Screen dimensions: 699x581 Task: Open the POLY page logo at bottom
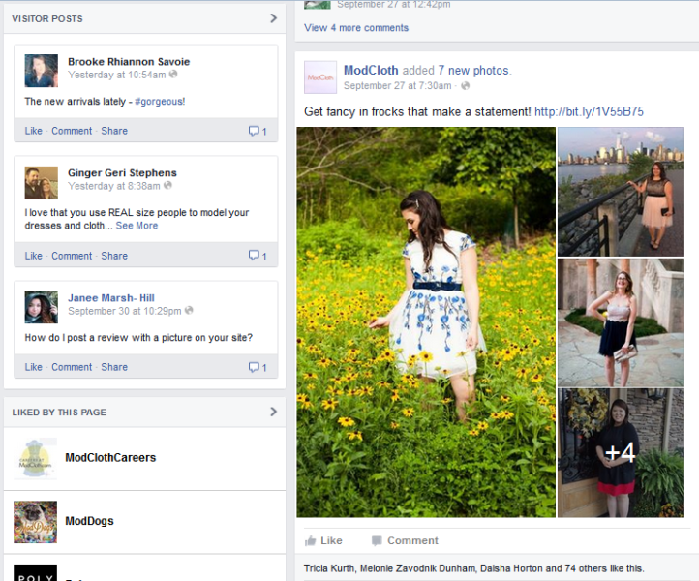35,573
